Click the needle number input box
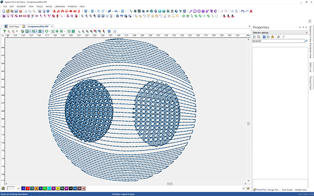Image resolution: width=314 pixels, height=196 pixels. 11,188
